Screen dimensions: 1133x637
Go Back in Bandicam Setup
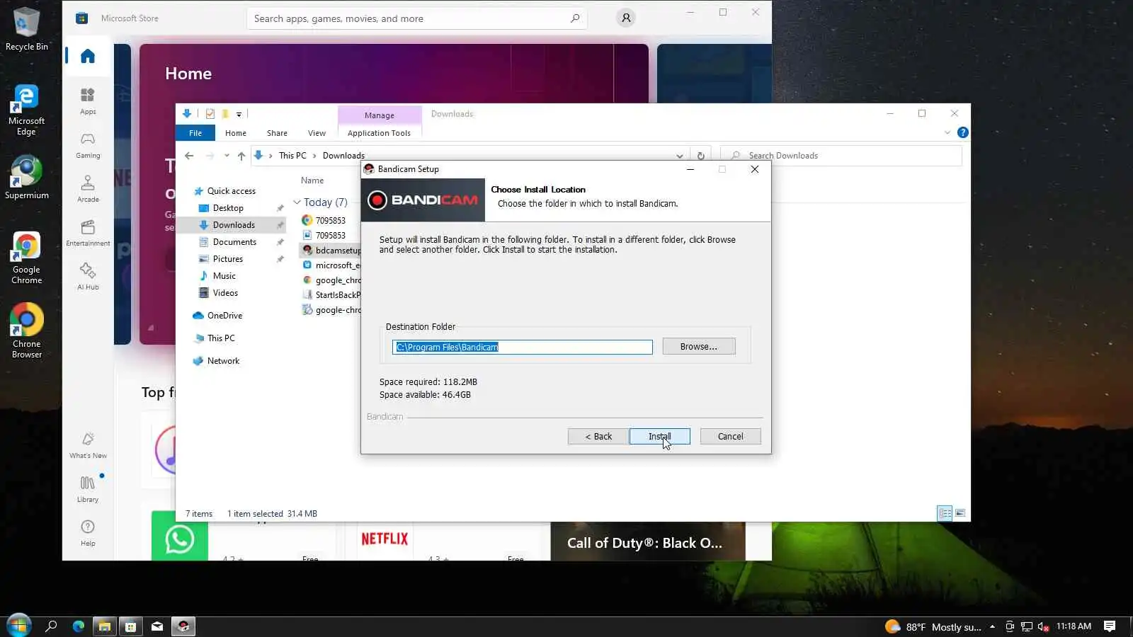pos(598,436)
